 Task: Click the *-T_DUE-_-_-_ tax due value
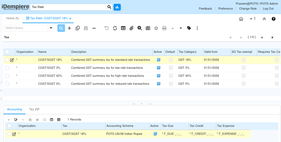(172, 134)
